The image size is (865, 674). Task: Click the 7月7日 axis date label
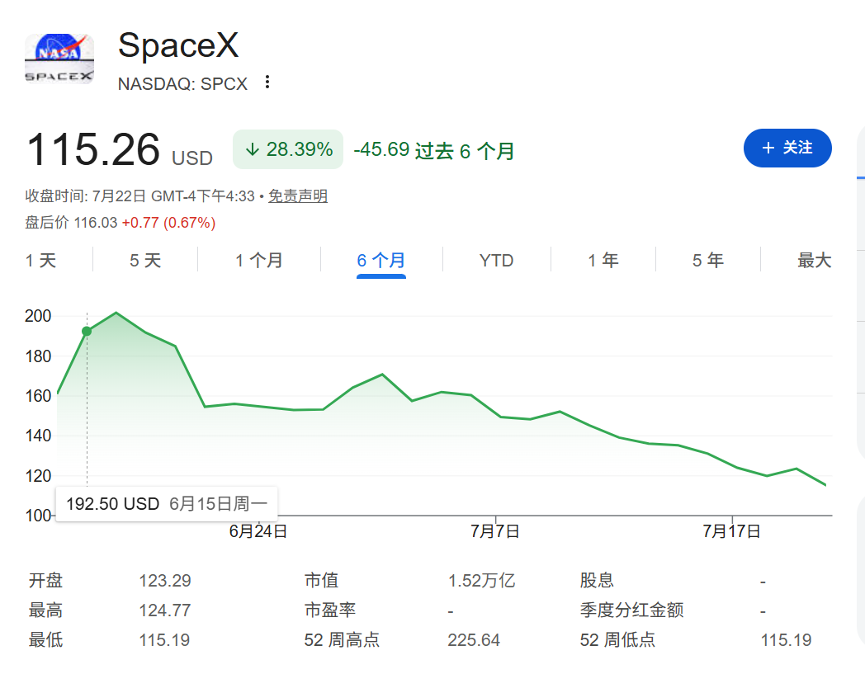tap(495, 531)
